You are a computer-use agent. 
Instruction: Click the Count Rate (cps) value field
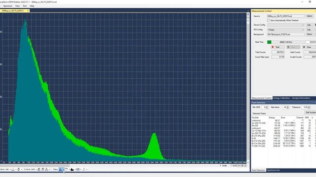point(278,57)
